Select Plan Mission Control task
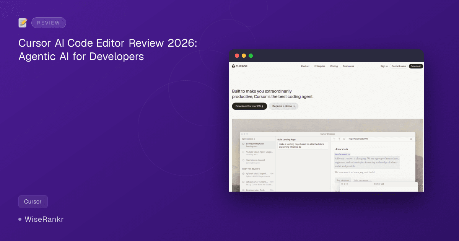459x241 pixels. [258, 161]
